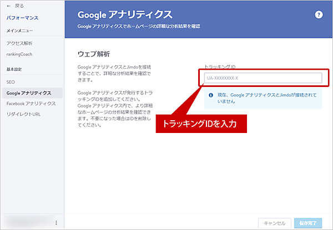Open the three-dot menu in the sidebar footer
The height and width of the screenshot is (230, 333).
tap(56, 222)
